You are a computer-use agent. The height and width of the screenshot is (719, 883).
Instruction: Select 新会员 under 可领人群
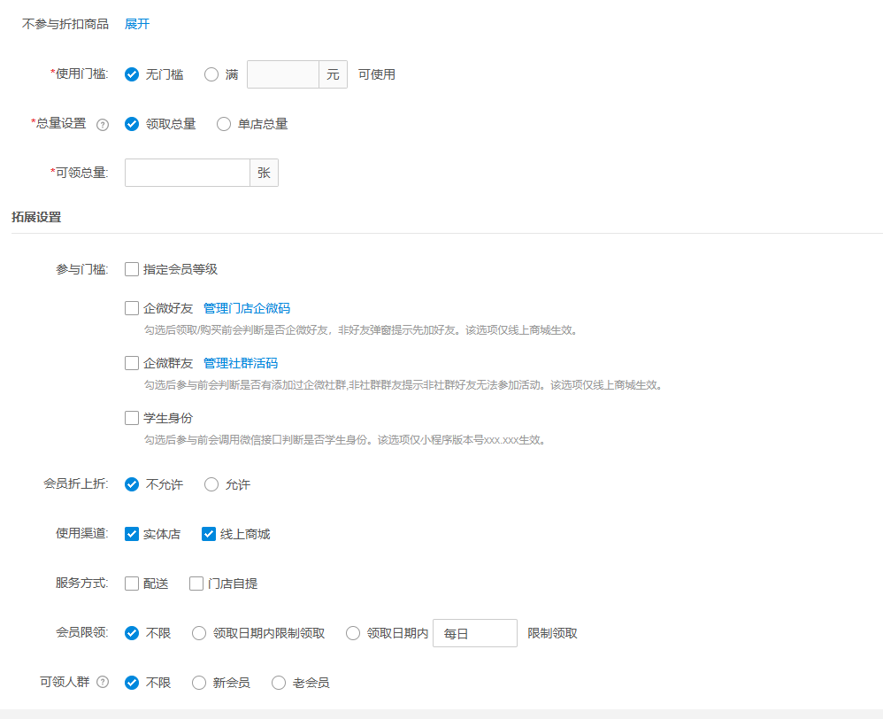(x=199, y=682)
